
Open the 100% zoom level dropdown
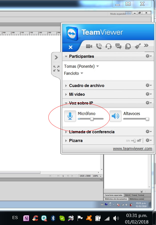(96, 176)
